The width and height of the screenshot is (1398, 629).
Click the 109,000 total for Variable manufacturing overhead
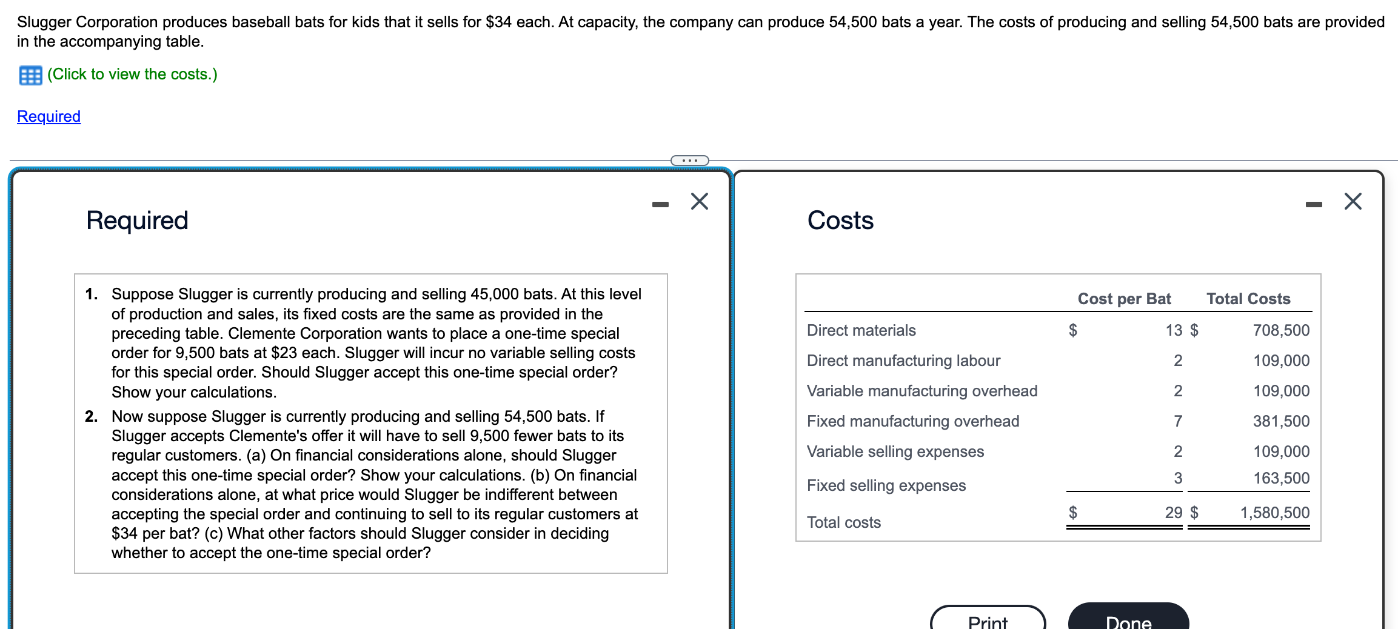pos(1282,391)
